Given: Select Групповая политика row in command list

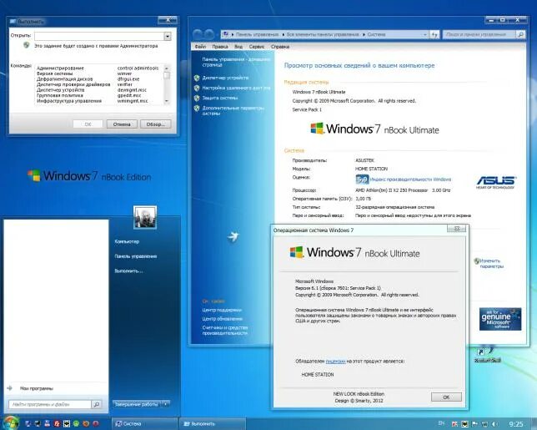Looking at the screenshot, I should pyautogui.click(x=99, y=96).
